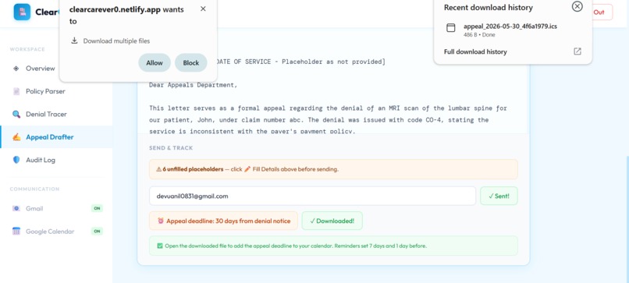Click the 'Dear Appeals Department,' line
The image size is (629, 283).
193,85
